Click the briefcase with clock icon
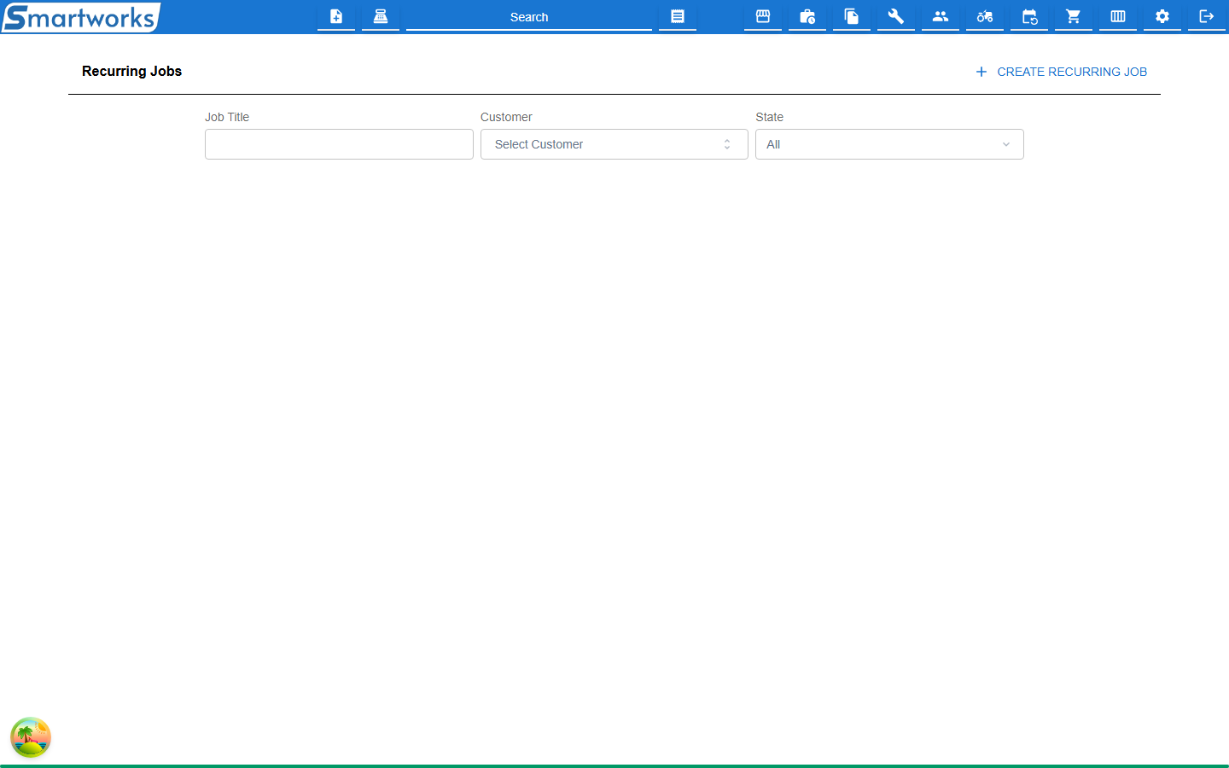Image resolution: width=1229 pixels, height=768 pixels. pos(807,16)
